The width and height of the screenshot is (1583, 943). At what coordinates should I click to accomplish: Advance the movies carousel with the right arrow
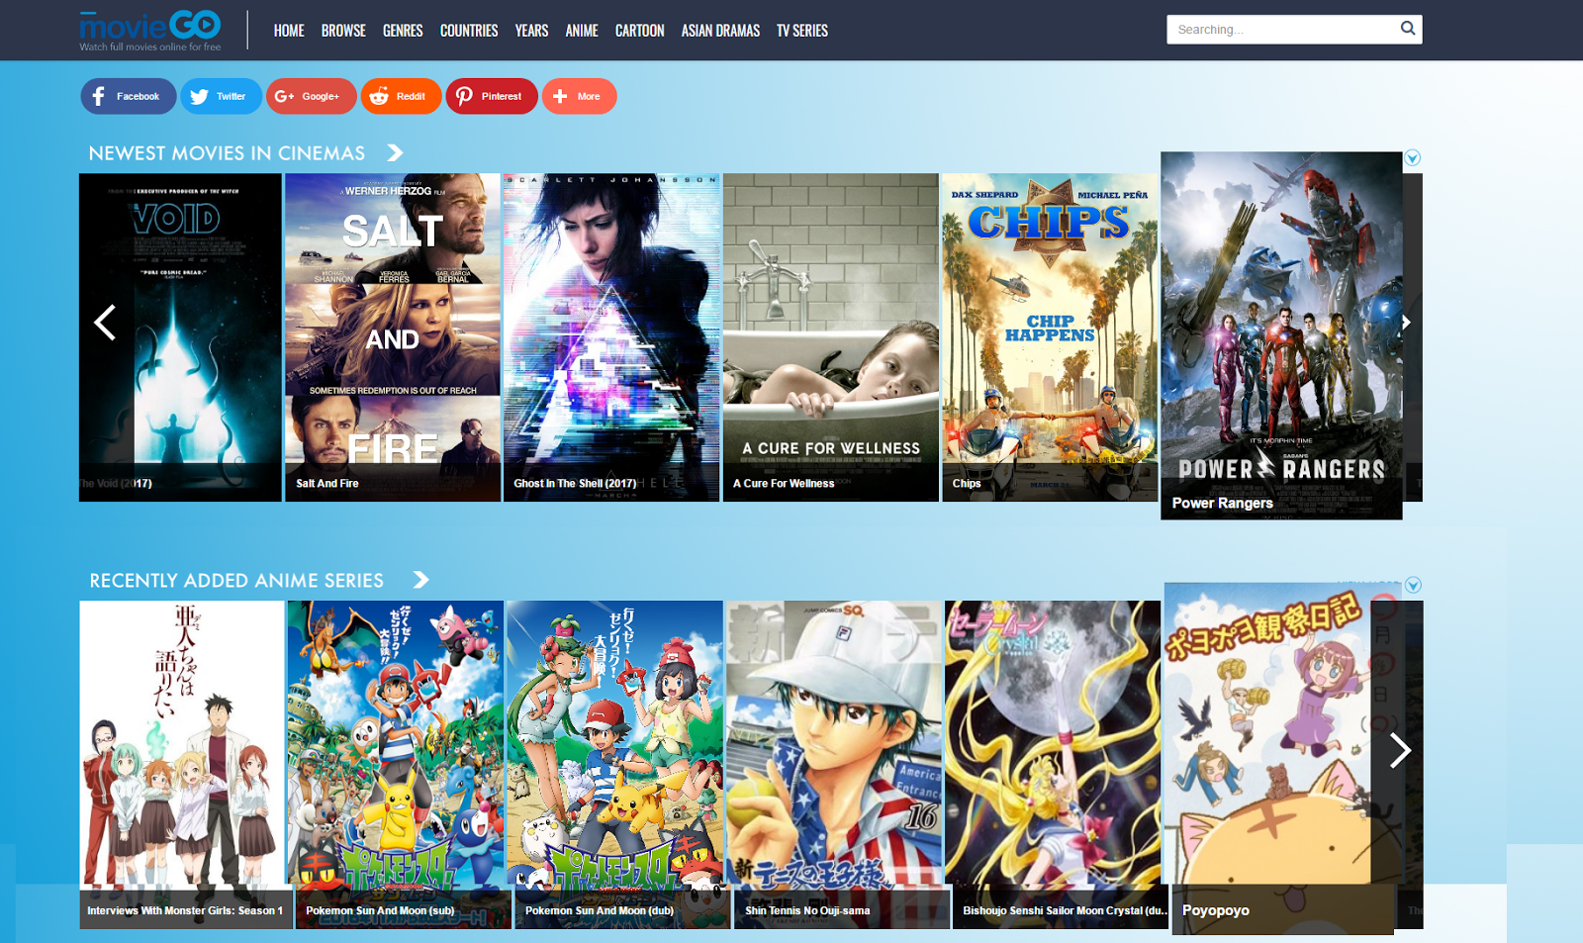coord(1405,323)
